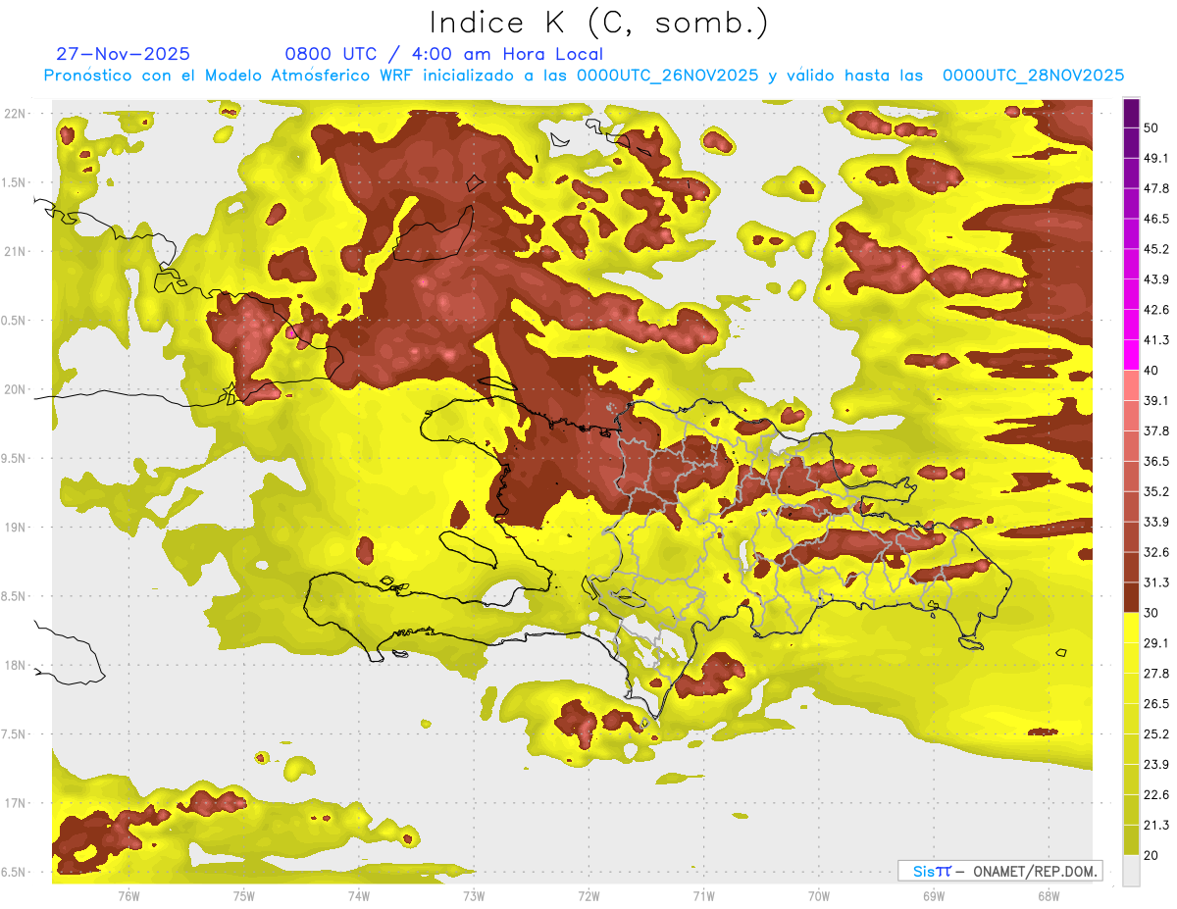Click the '76W' longitude label
Screen dimensions: 1177x909
(128, 896)
